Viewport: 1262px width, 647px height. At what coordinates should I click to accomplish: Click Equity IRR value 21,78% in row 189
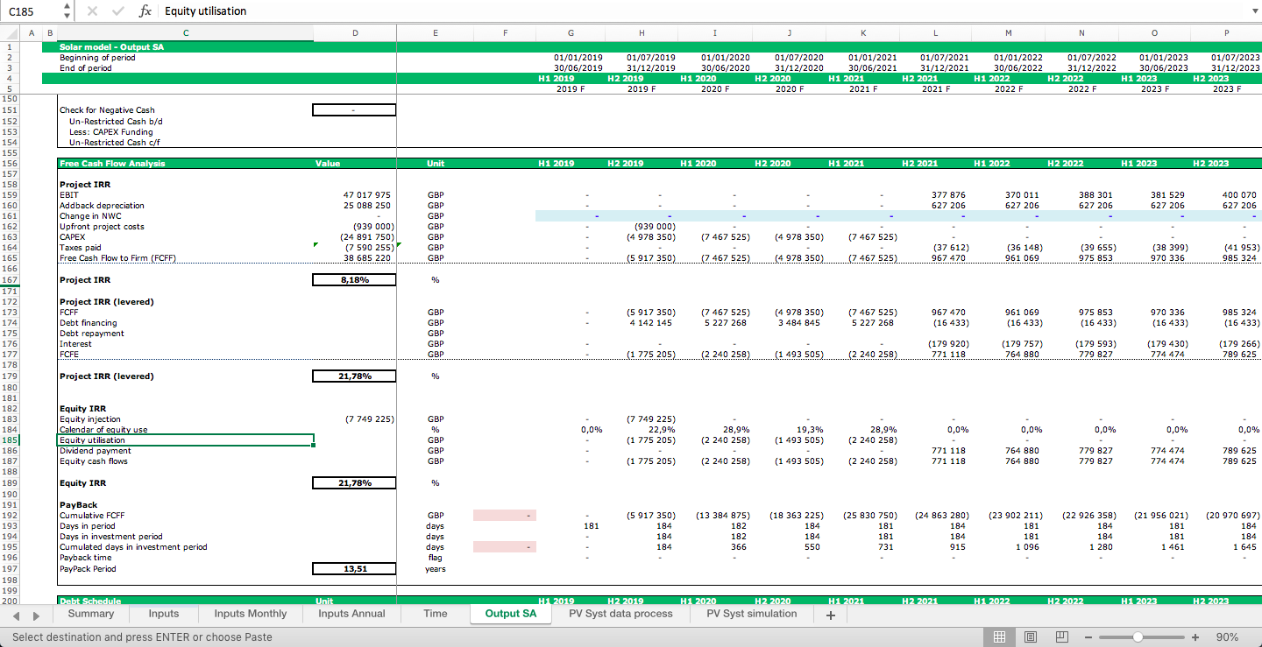tap(354, 483)
